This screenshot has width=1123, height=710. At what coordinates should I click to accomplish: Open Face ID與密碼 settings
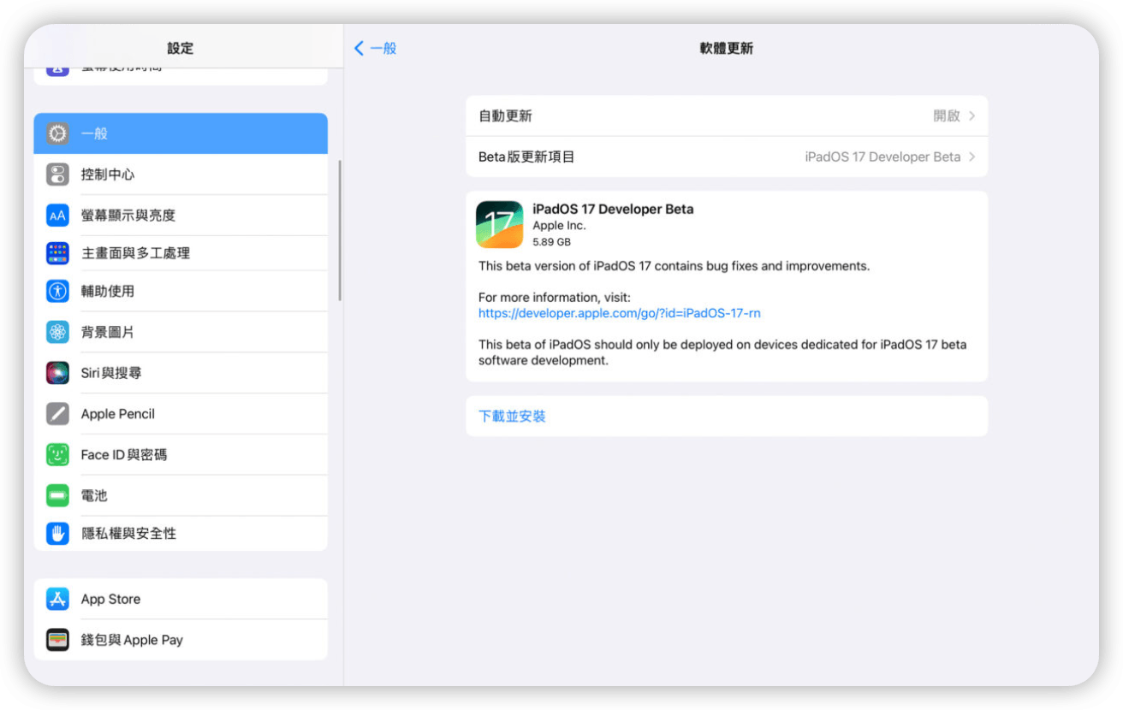click(181, 455)
